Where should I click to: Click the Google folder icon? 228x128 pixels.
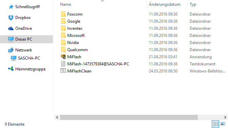63,21
